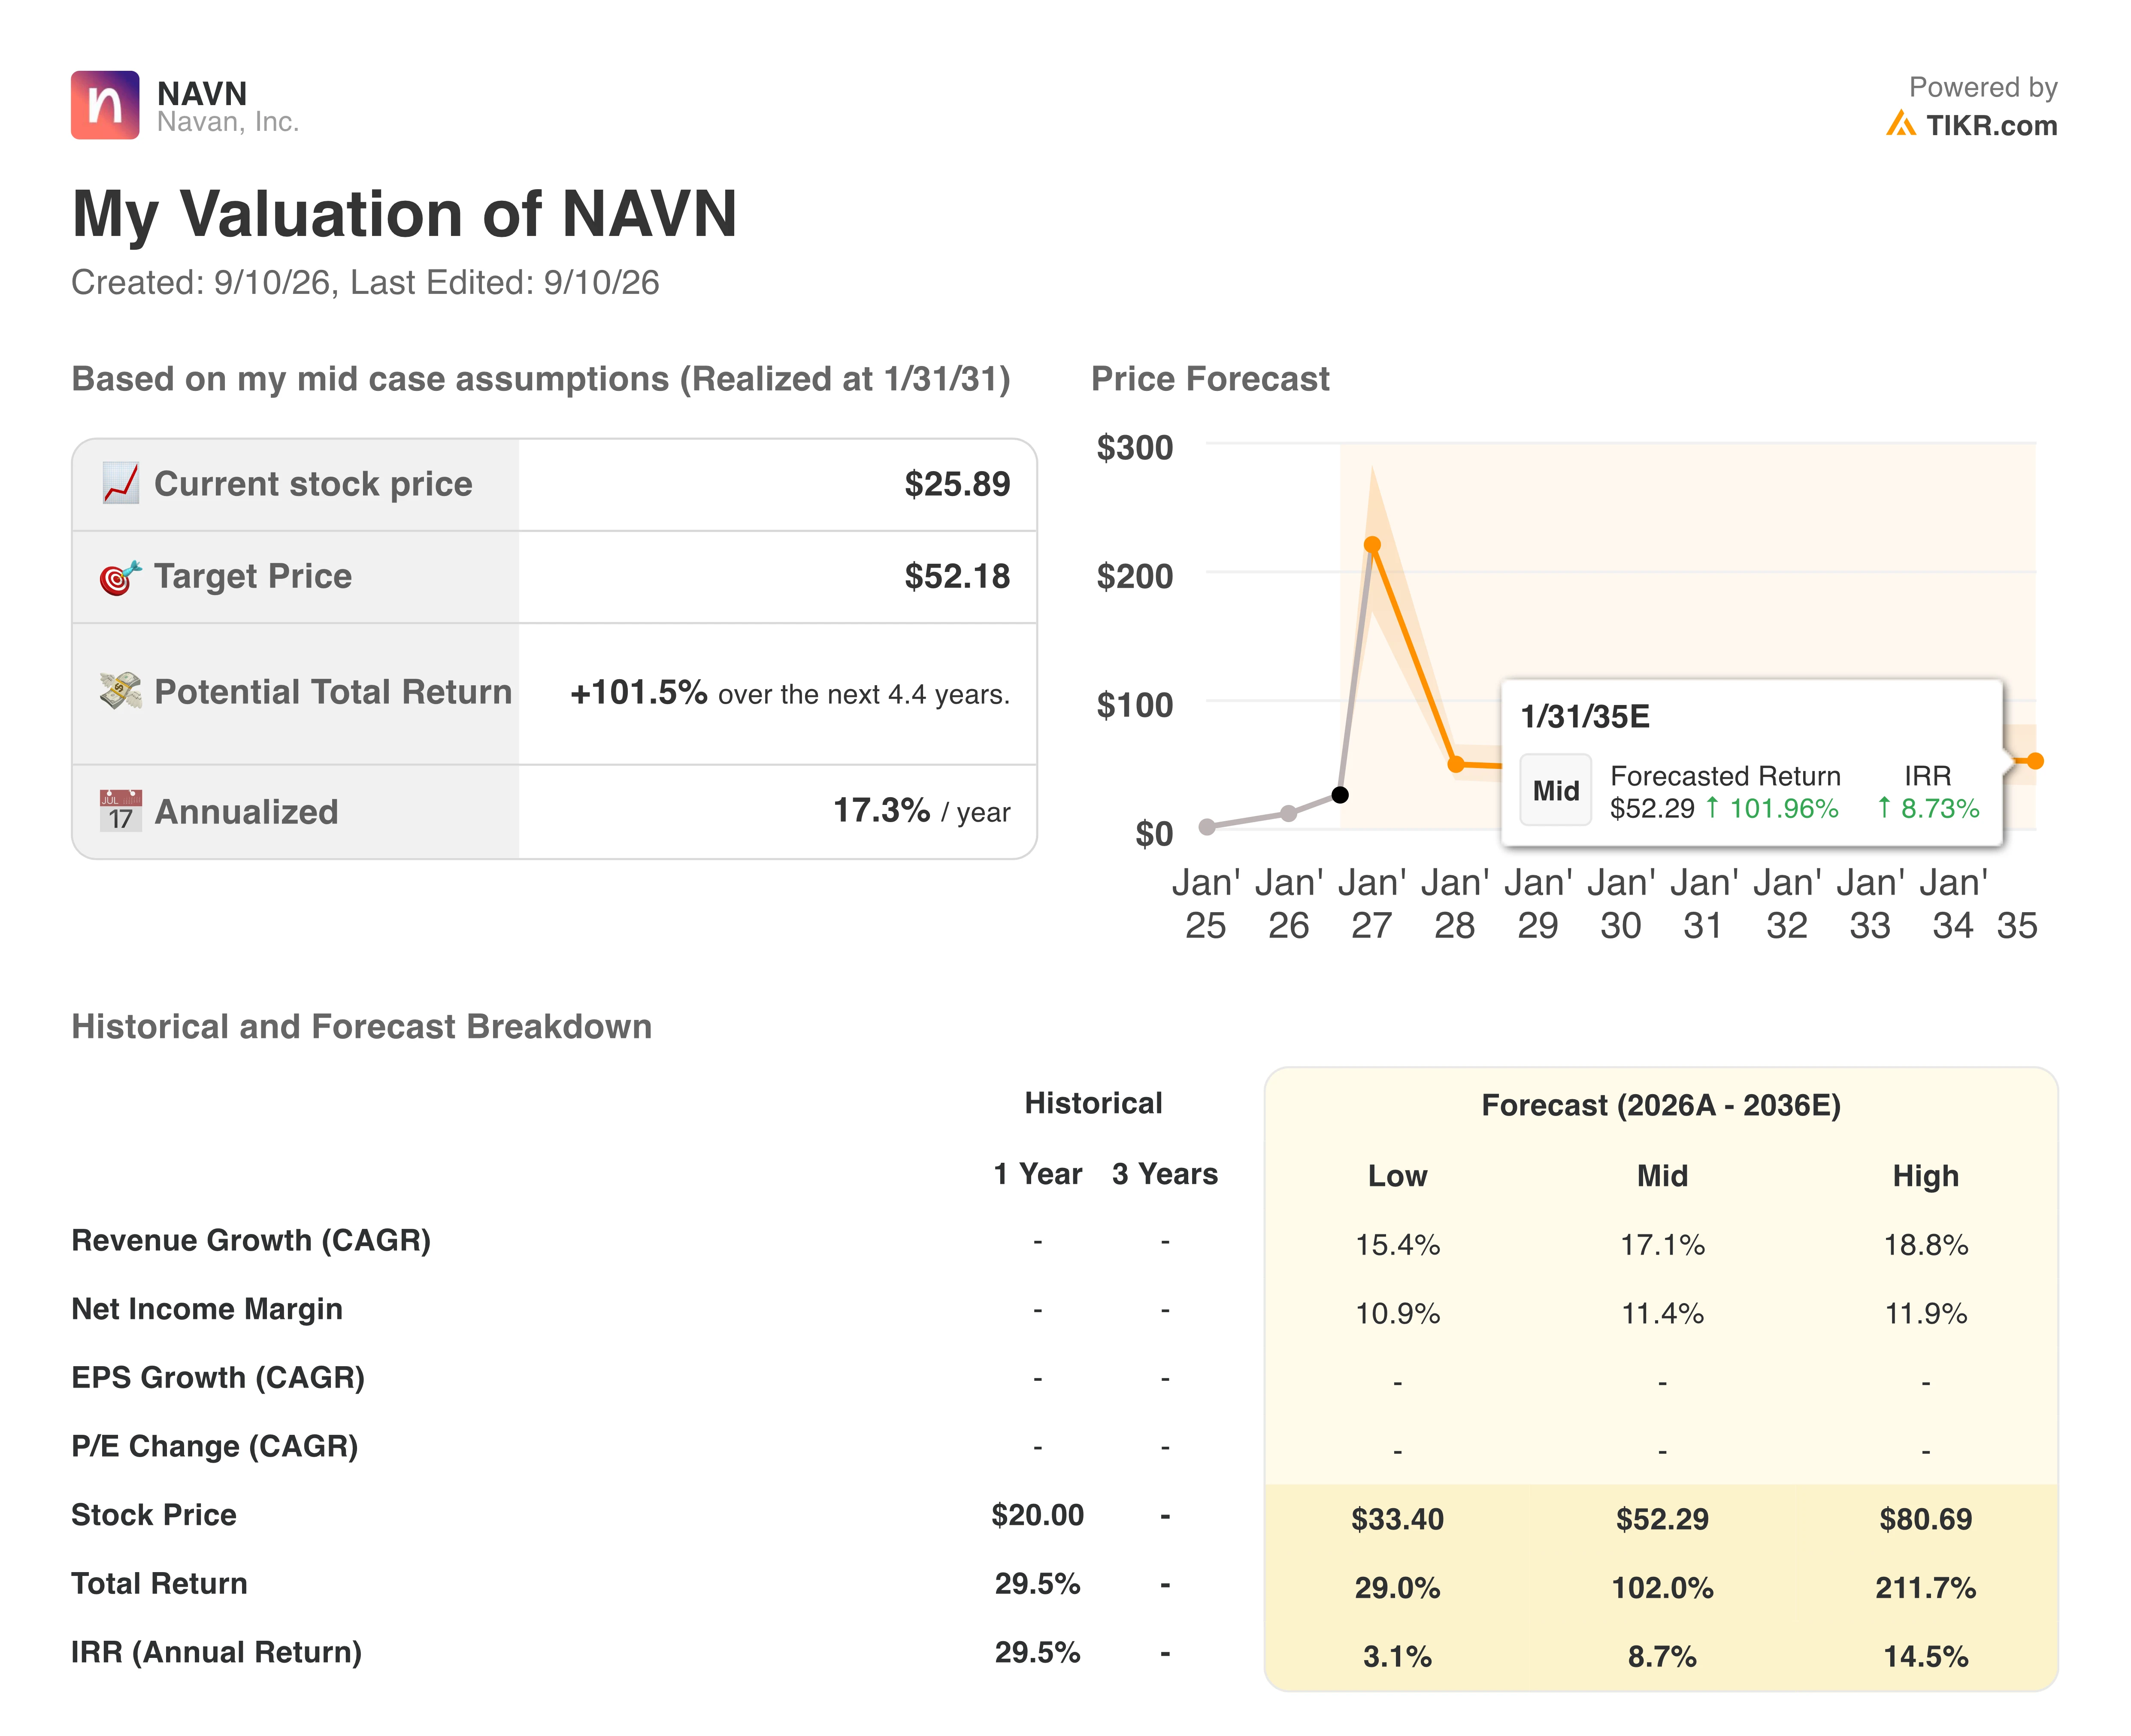Click the High forecast column header
This screenshot has width=2131, height=1736.
(1926, 1176)
